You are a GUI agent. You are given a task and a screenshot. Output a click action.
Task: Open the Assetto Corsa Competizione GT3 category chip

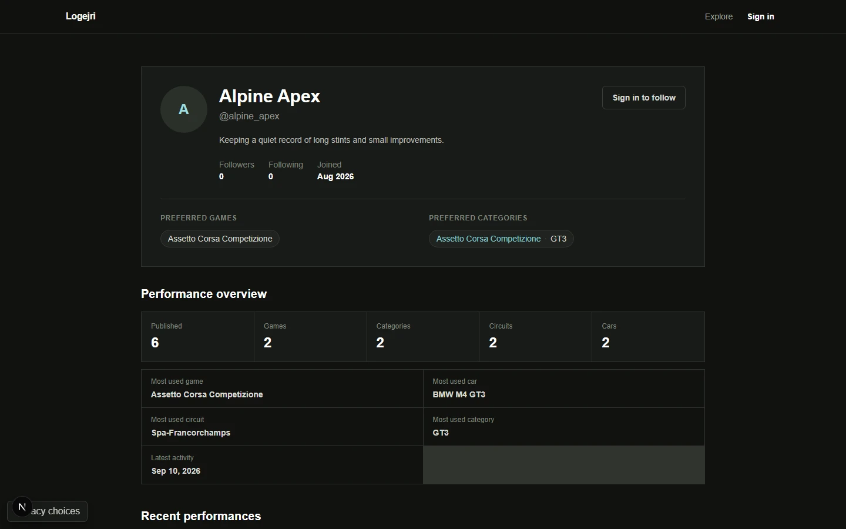click(501, 239)
